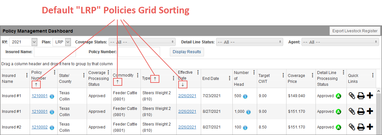Click info icon next to policy 1210002
Image resolution: width=382 pixels, height=135 pixels.
pos(51,127)
